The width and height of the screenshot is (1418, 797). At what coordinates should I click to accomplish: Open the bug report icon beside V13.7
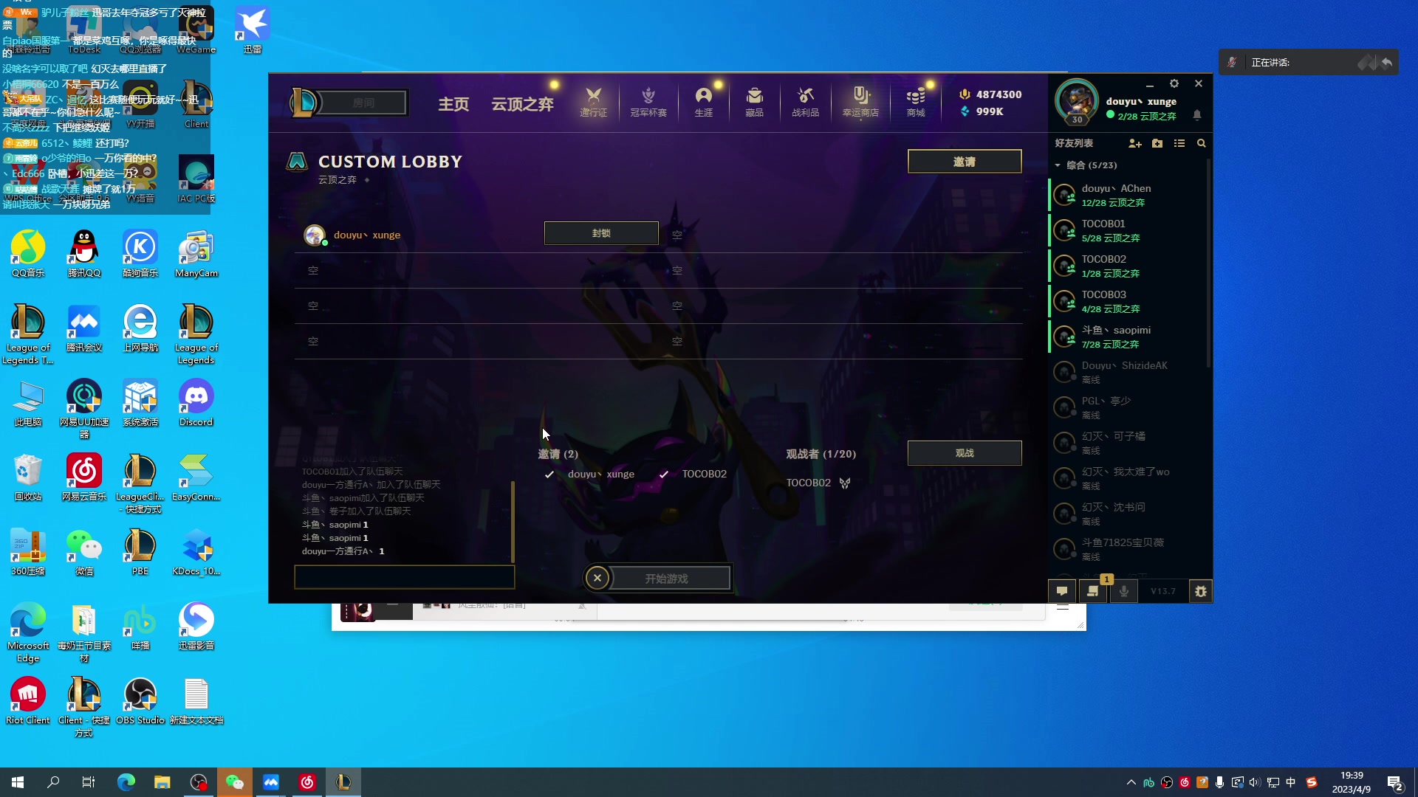1201,591
